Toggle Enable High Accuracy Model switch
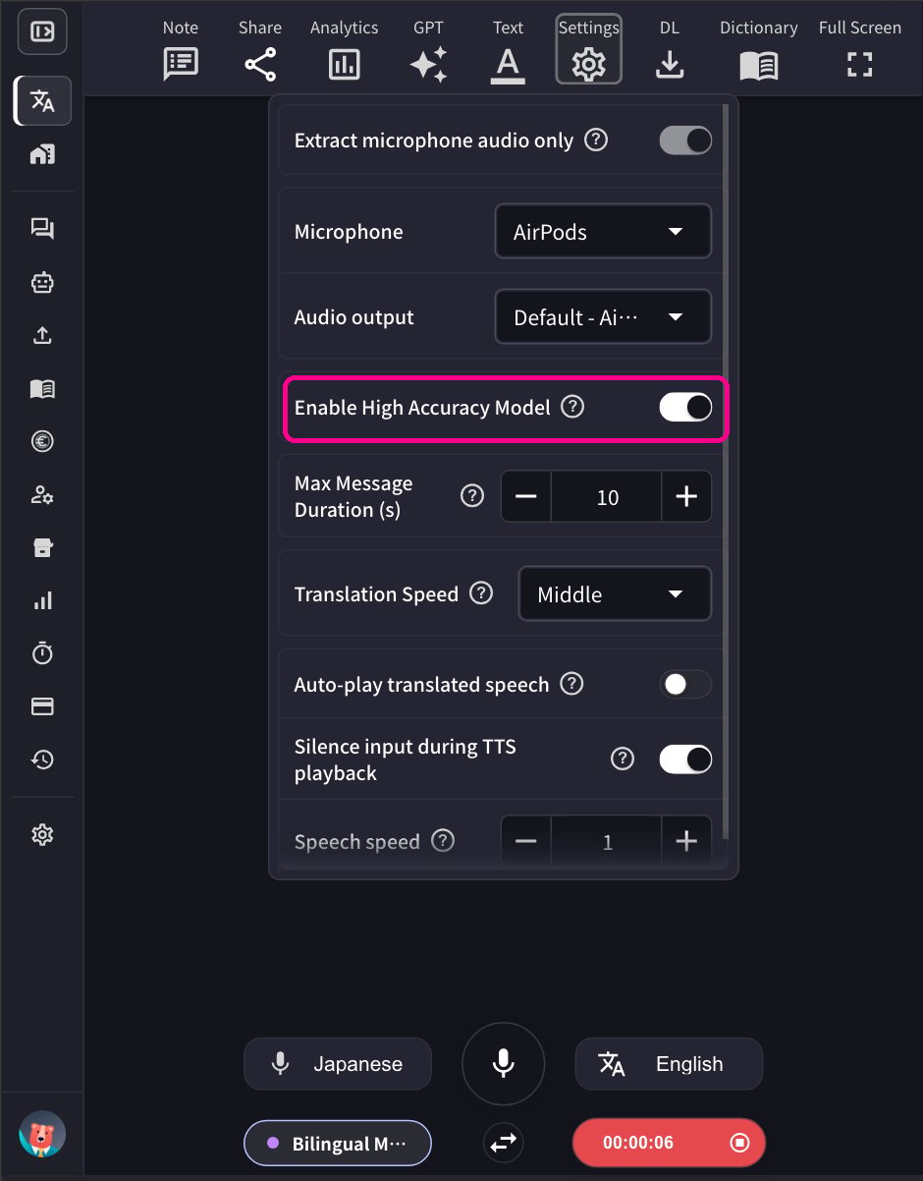Screen dimensions: 923x1181 coord(685,407)
